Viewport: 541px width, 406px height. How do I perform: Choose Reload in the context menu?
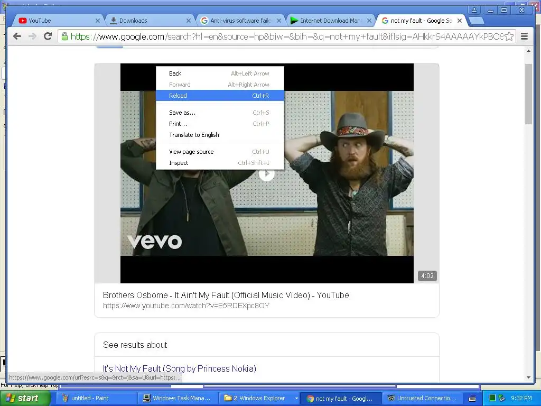pos(220,96)
